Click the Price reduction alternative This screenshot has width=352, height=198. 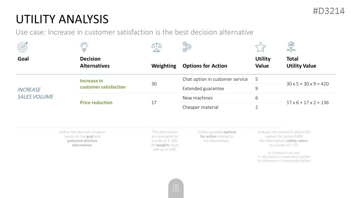click(96, 102)
